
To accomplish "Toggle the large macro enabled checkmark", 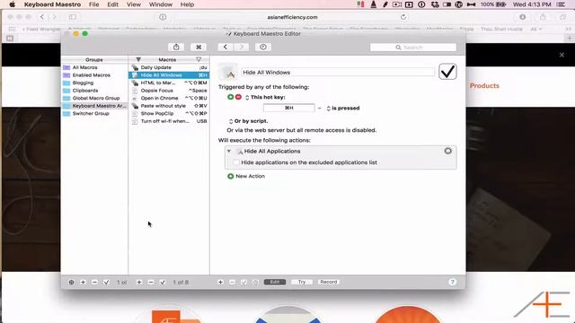I will point(447,72).
